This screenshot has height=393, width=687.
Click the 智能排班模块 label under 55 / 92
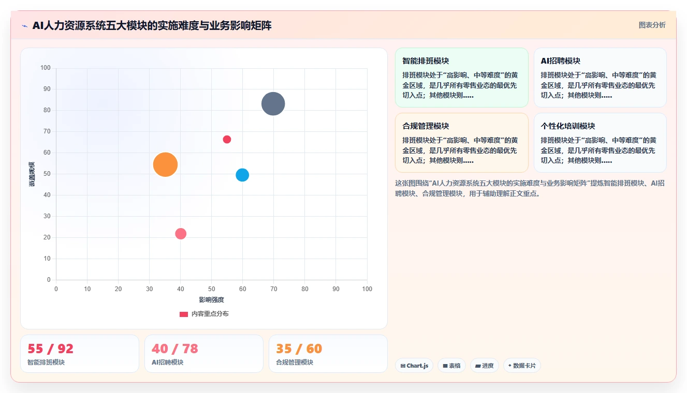coord(46,362)
